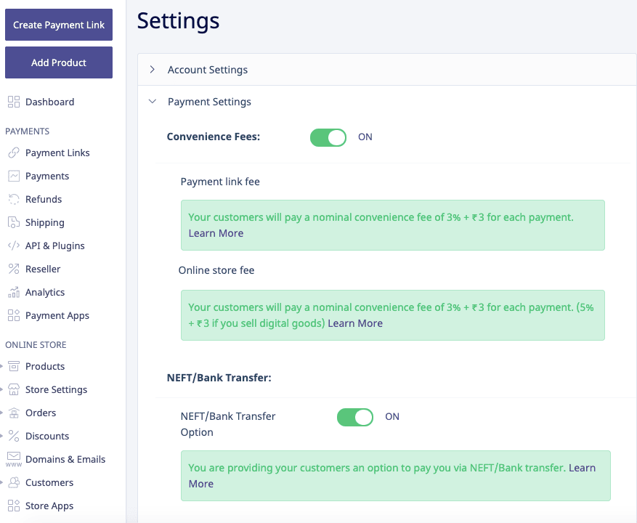
Task: Open the Store Apps icon
Action: tap(14, 506)
